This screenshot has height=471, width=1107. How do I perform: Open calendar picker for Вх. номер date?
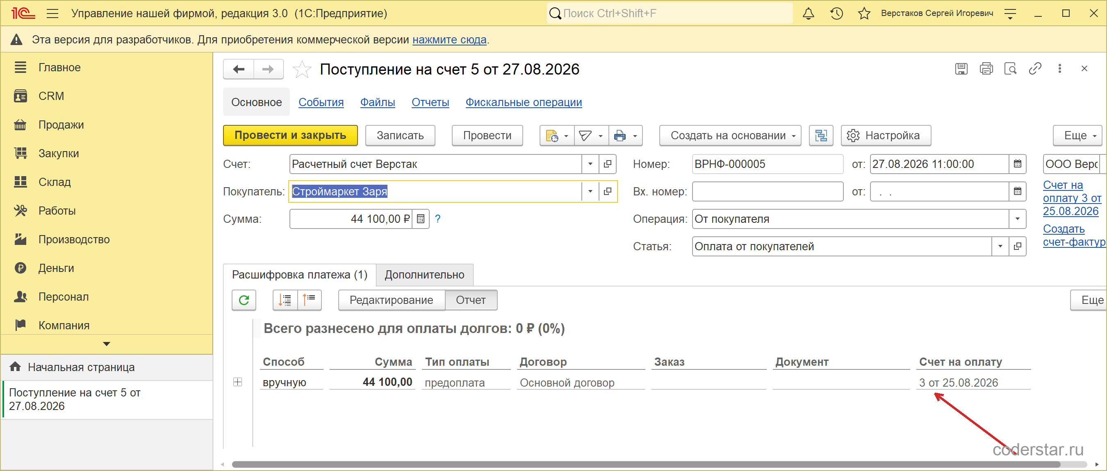(1017, 192)
